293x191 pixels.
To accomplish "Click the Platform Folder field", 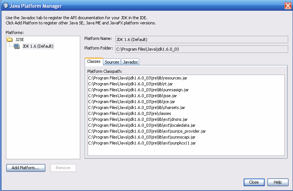I will [202, 49].
